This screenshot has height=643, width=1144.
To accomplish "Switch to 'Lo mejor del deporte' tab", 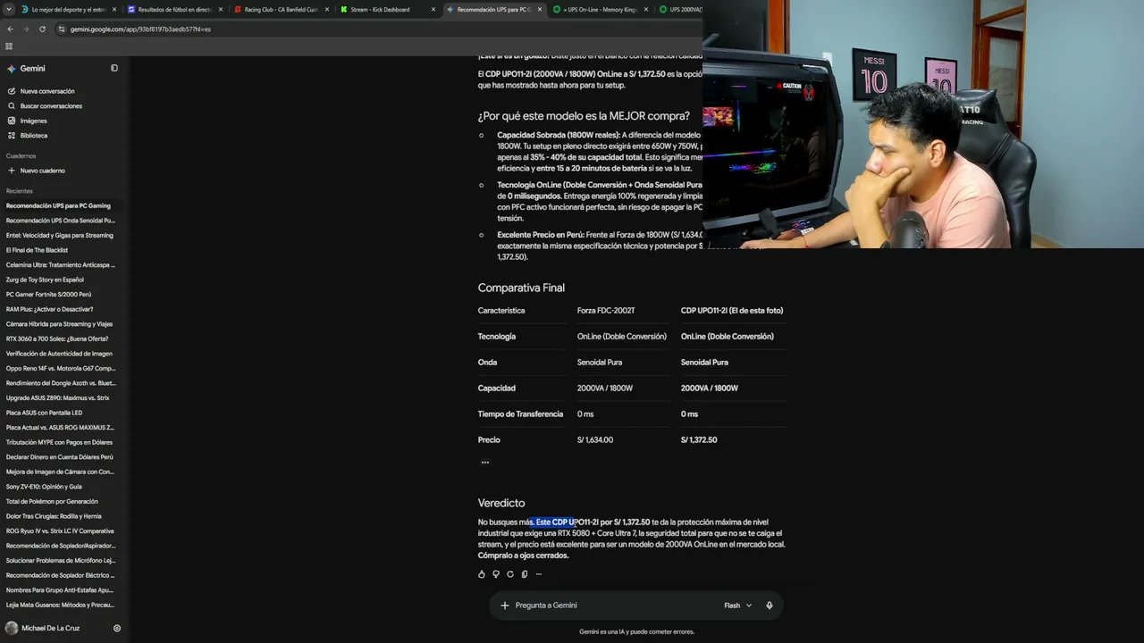I will point(69,10).
